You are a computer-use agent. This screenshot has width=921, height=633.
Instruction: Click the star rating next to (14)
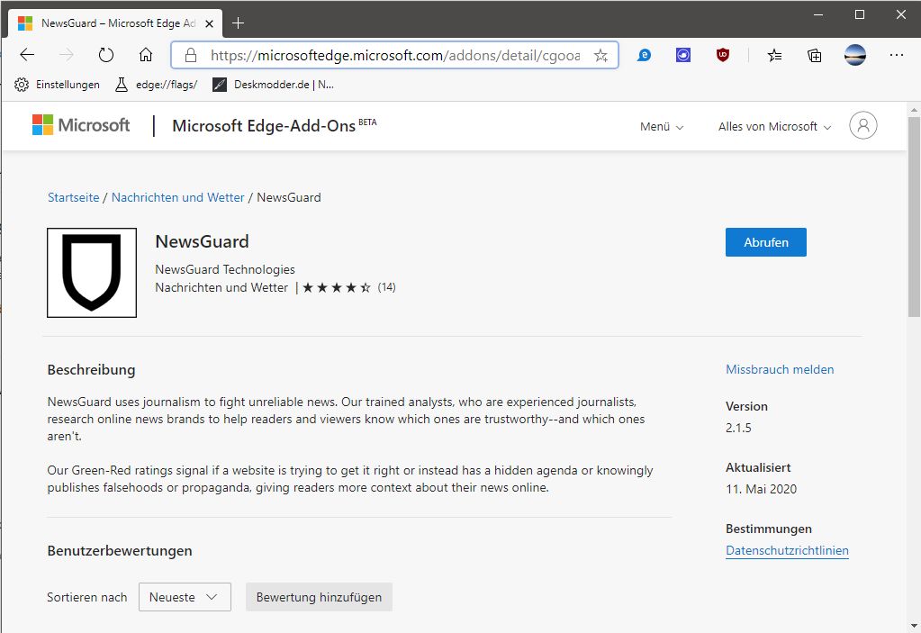coord(337,287)
